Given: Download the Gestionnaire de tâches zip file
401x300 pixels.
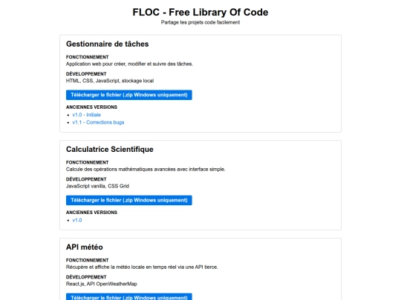Looking at the screenshot, I should click(x=129, y=95).
